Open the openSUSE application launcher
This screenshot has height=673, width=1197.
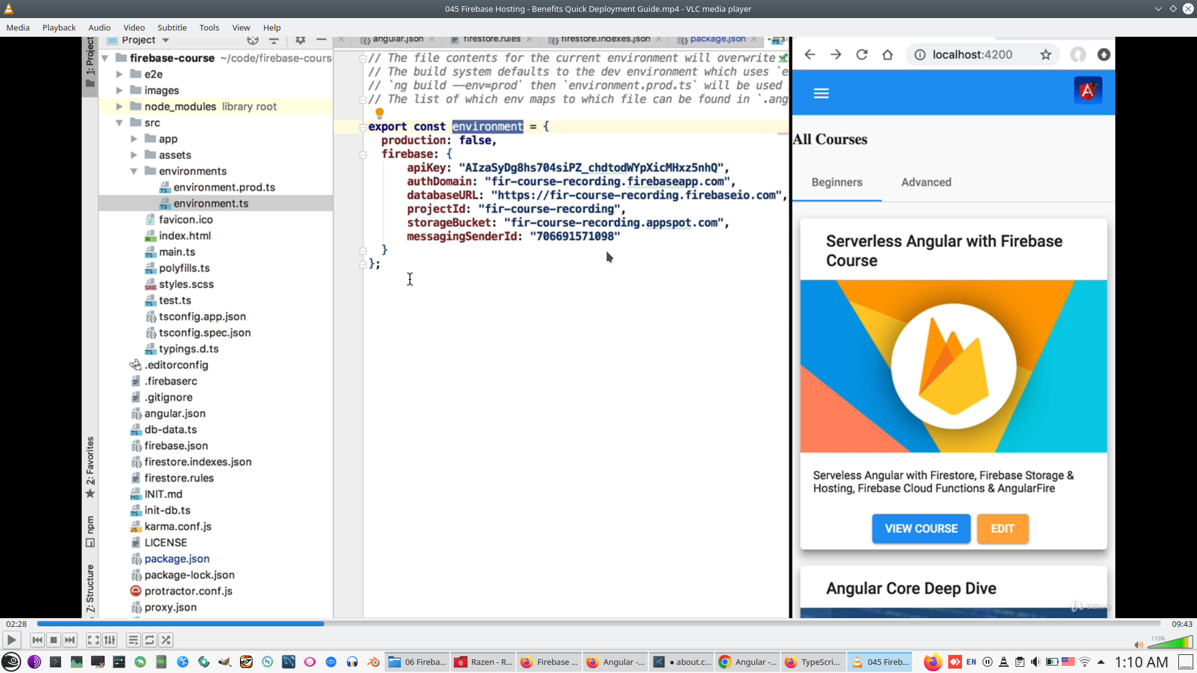(11, 662)
